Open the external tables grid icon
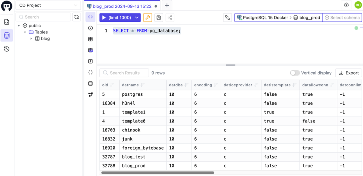 point(90,83)
